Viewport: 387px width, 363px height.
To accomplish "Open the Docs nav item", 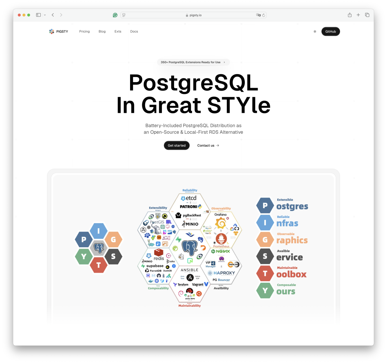I will coord(134,31).
